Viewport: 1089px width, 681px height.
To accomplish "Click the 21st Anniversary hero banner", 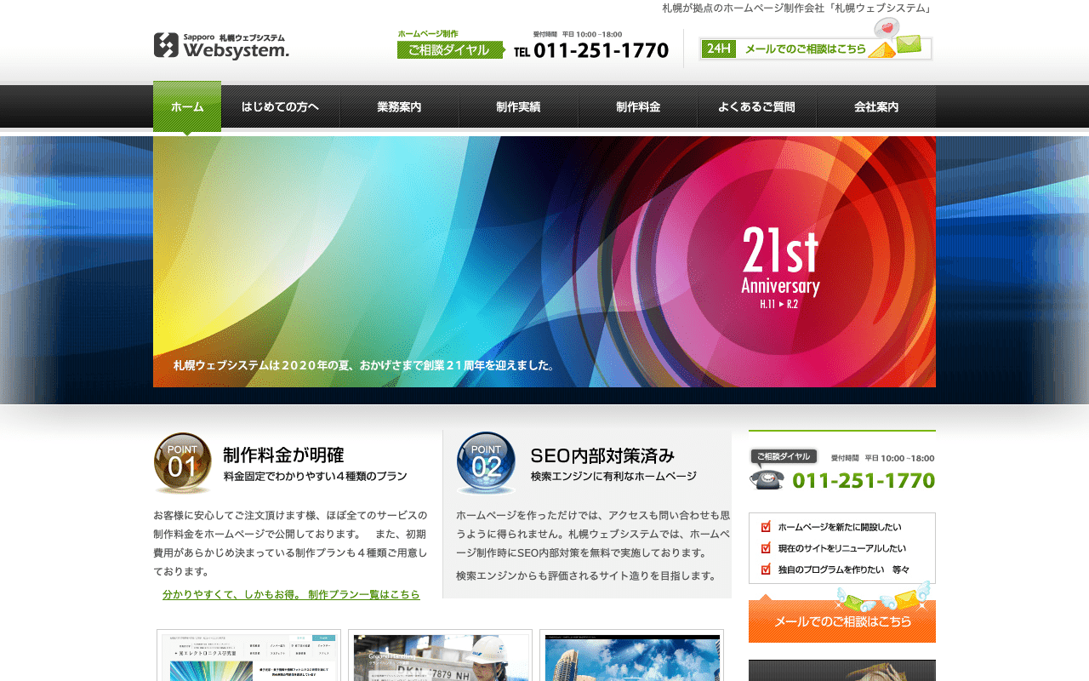I will coord(544,261).
